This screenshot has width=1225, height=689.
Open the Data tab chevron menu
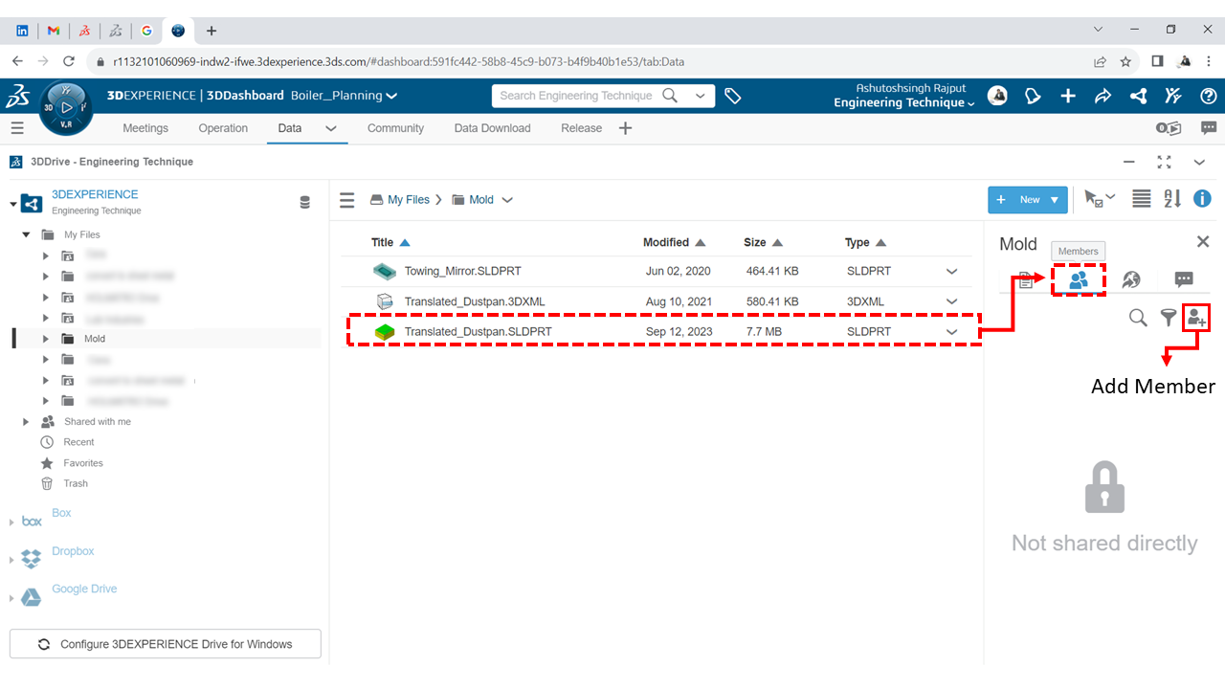click(331, 128)
